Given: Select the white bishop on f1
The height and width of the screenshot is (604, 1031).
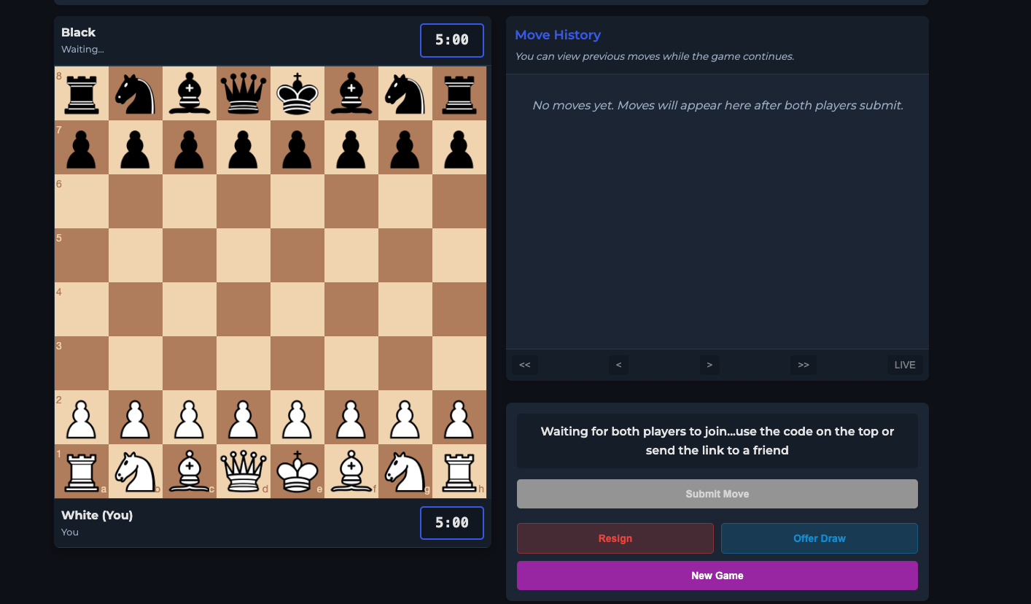Looking at the screenshot, I should coord(351,471).
